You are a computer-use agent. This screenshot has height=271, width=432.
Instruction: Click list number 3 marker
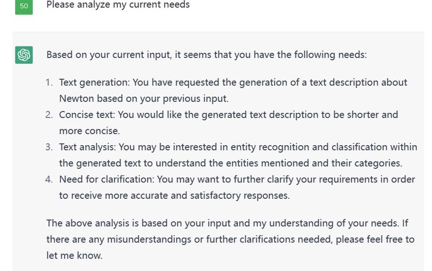(x=49, y=147)
